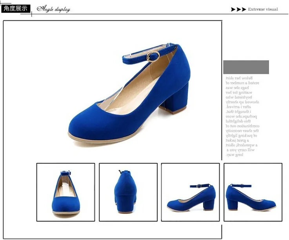The width and height of the screenshot is (289, 240).
Task: Select the front-view shoe thumbnail
Action: [65, 192]
